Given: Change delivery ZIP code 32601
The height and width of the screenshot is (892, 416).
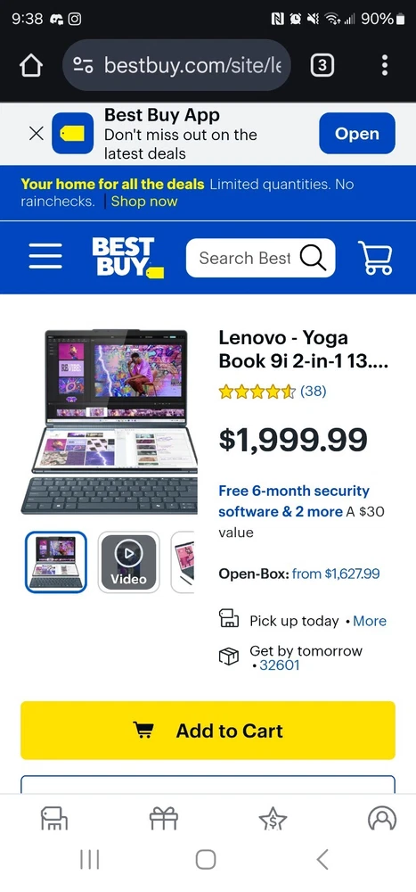Looking at the screenshot, I should tap(279, 665).
